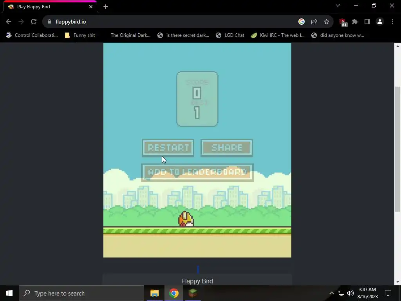Click the page vertical scrollbar thumb
The height and width of the screenshot is (301, 401).
point(397,149)
